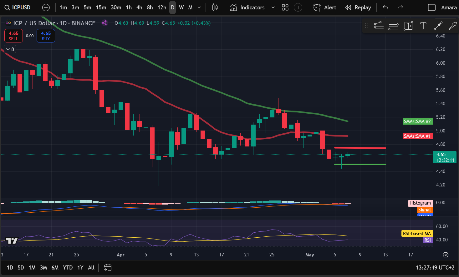459x277 pixels.
Task: Expand the favorite indicators dropdown arrow
Action: (x=273, y=7)
